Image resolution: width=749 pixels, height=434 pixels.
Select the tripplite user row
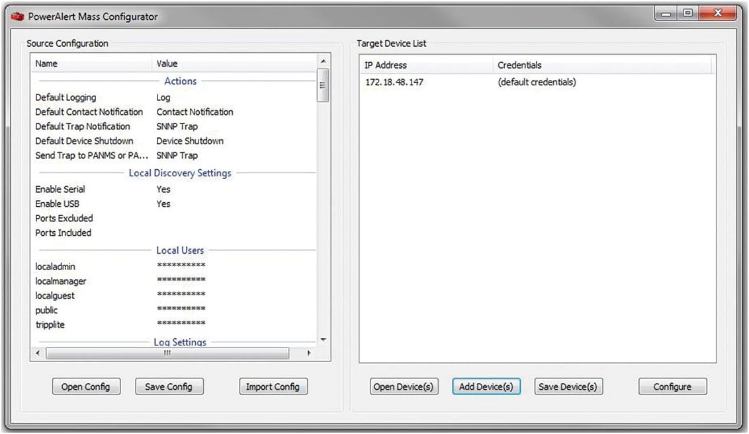pyautogui.click(x=174, y=325)
